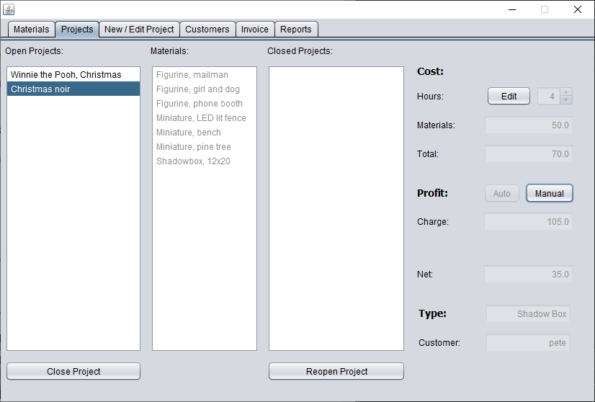This screenshot has width=595, height=402.
Task: Switch profit mode to Manual
Action: click(549, 194)
